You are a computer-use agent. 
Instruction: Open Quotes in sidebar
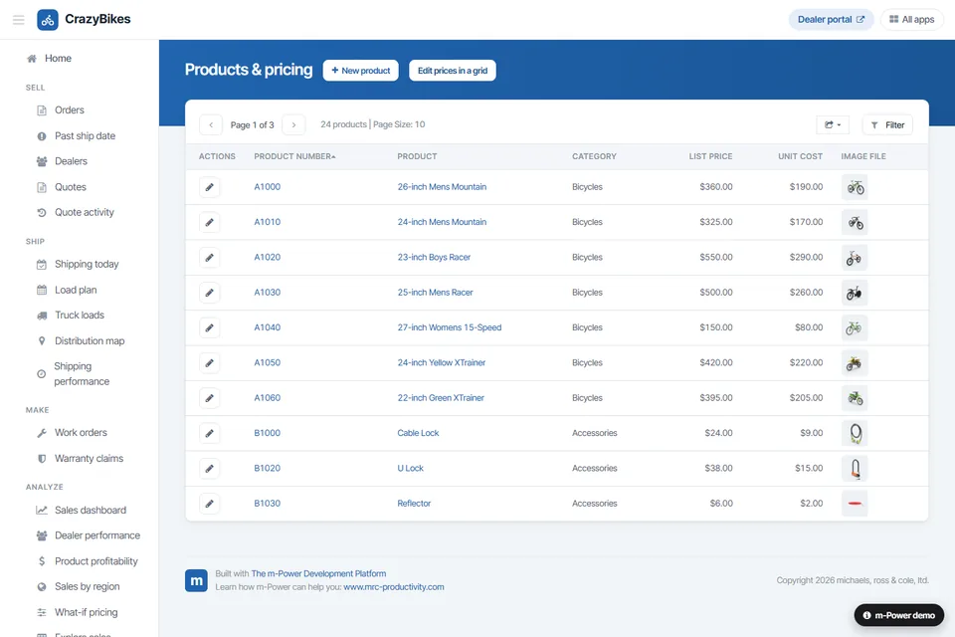(62, 187)
